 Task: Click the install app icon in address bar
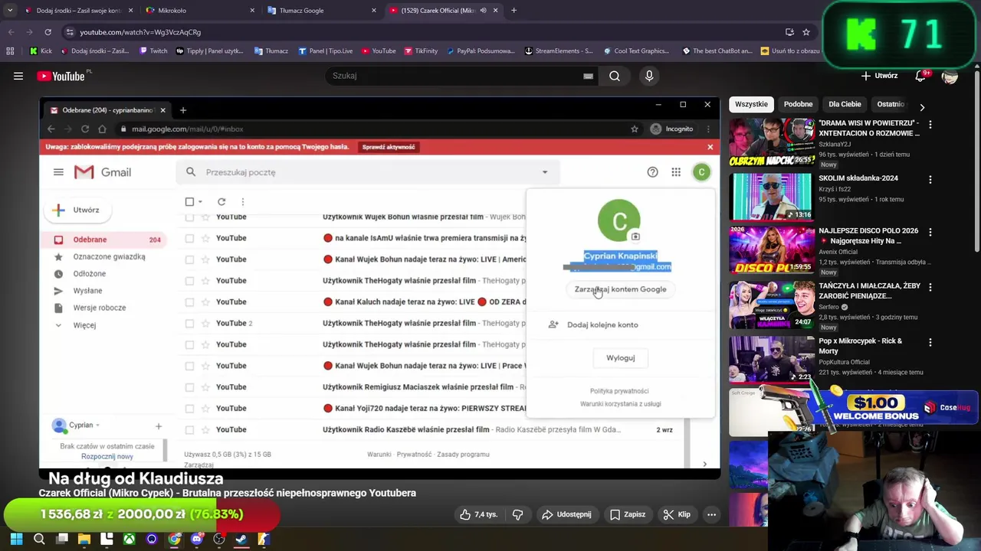click(x=789, y=32)
